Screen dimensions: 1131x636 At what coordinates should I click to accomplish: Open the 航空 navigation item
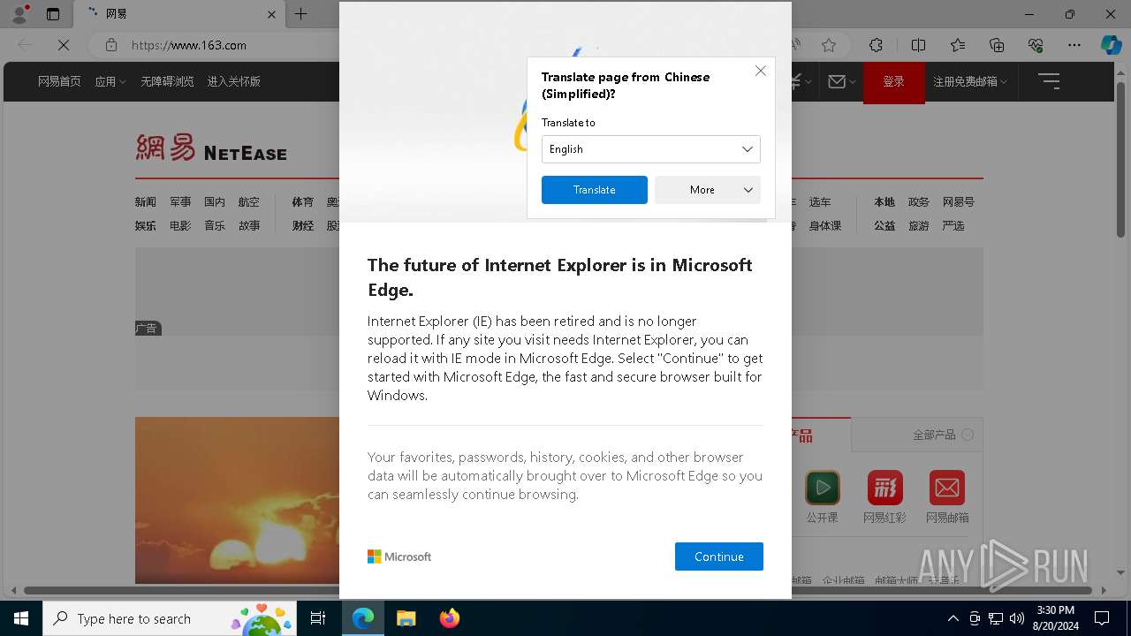[249, 202]
